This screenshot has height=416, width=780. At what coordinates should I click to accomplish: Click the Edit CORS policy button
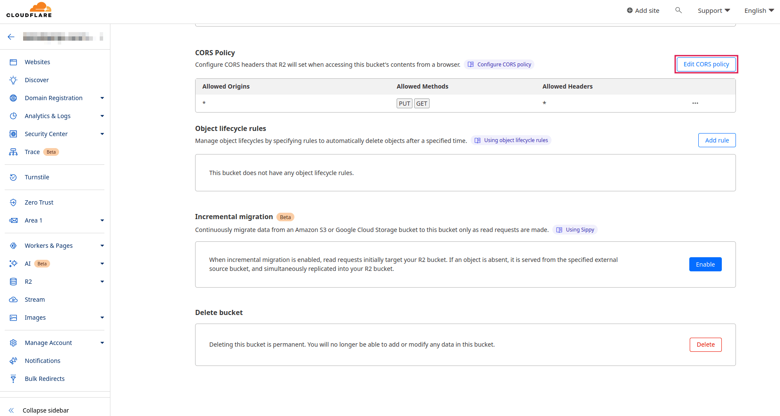(706, 64)
